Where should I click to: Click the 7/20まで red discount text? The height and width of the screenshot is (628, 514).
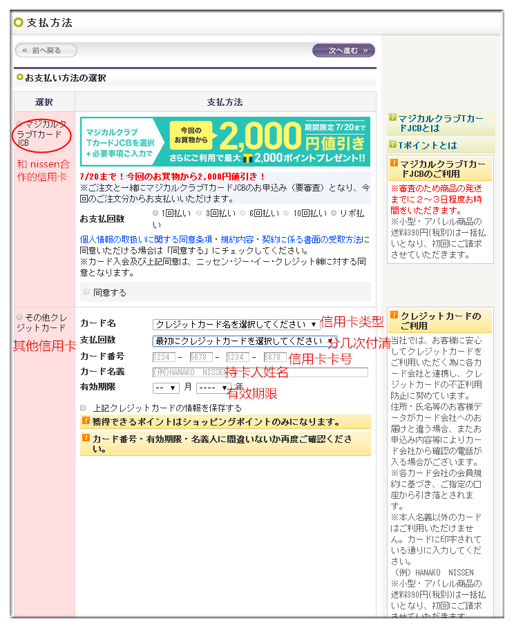(172, 177)
